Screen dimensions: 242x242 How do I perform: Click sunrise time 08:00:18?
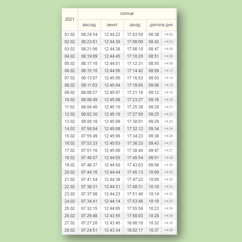tap(89, 122)
